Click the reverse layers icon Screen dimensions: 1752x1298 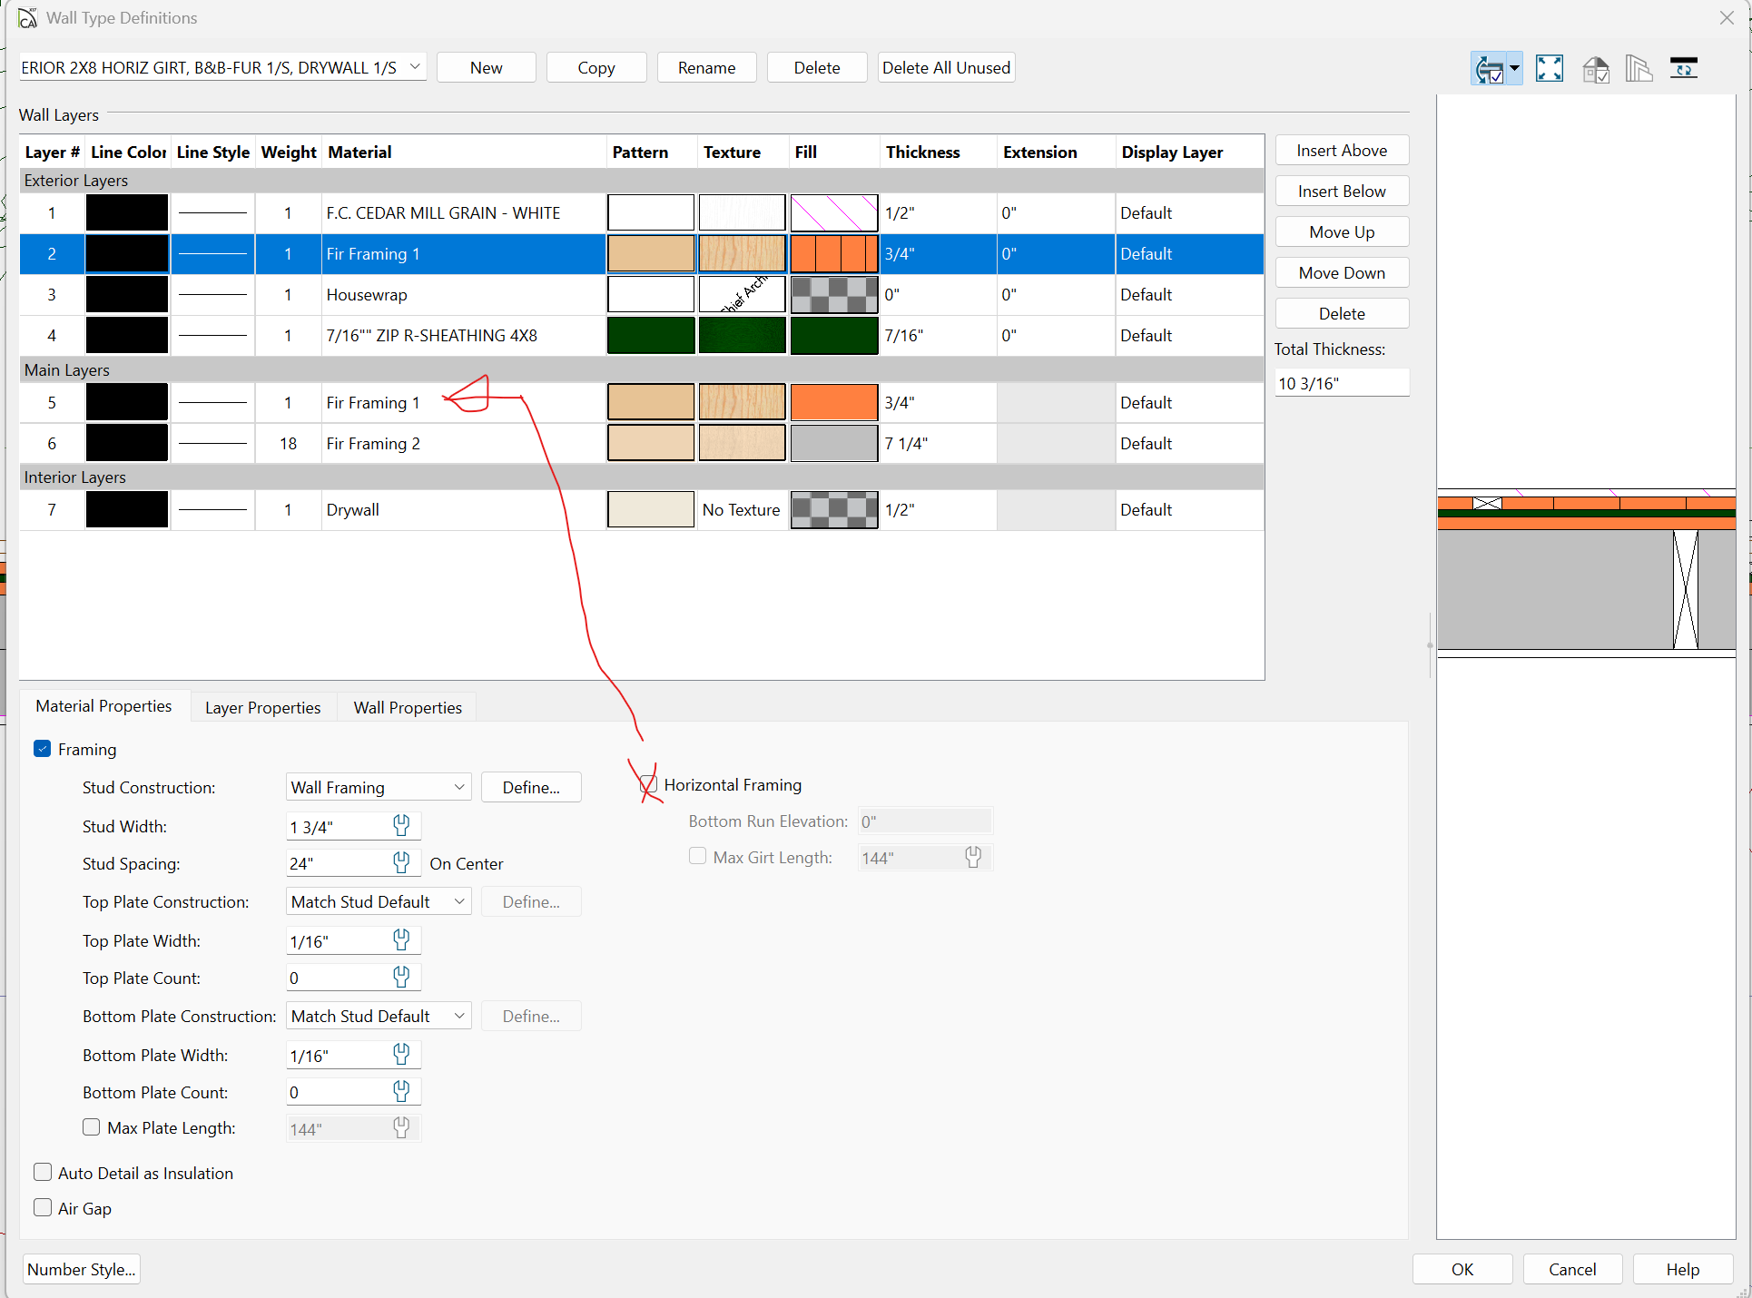[x=1683, y=68]
